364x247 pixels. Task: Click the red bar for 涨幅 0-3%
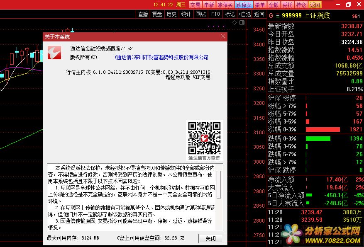[323, 129]
